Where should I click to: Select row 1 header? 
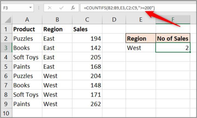tap(6, 29)
